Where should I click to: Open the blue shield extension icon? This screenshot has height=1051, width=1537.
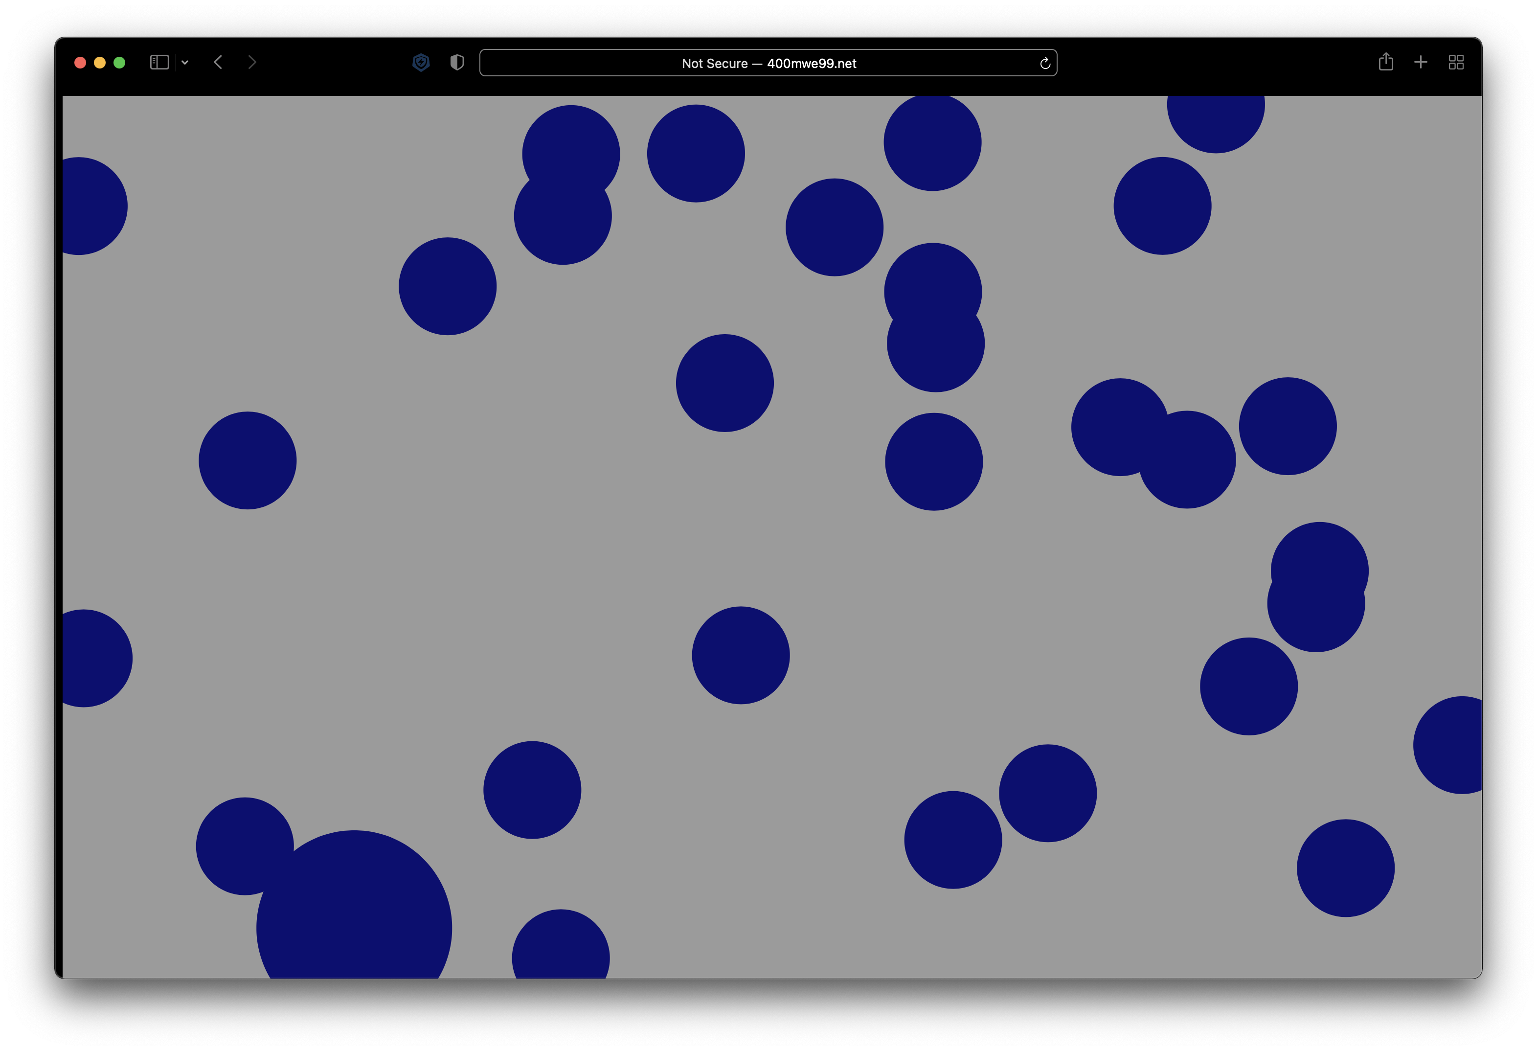pyautogui.click(x=421, y=62)
